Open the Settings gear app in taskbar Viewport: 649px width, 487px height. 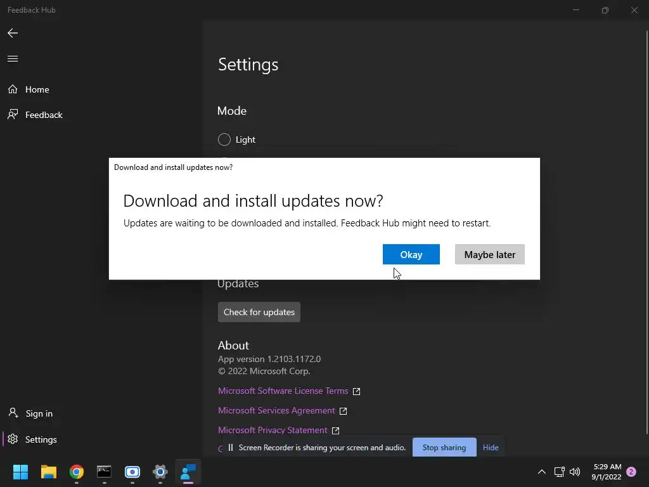160,472
